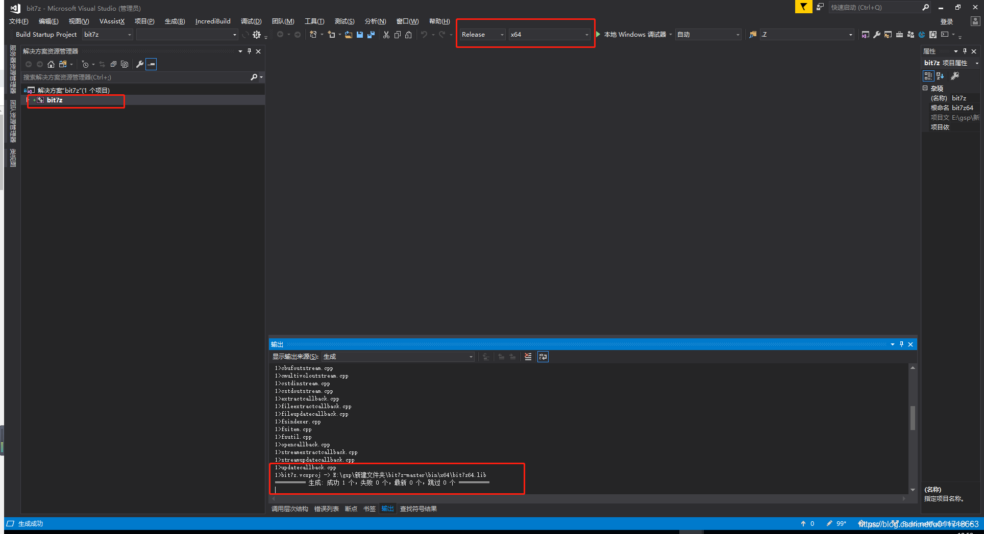Click the Cut scissors icon

tap(386, 35)
